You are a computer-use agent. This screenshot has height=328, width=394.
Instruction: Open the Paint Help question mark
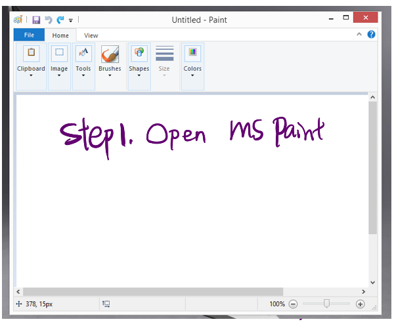tap(372, 35)
